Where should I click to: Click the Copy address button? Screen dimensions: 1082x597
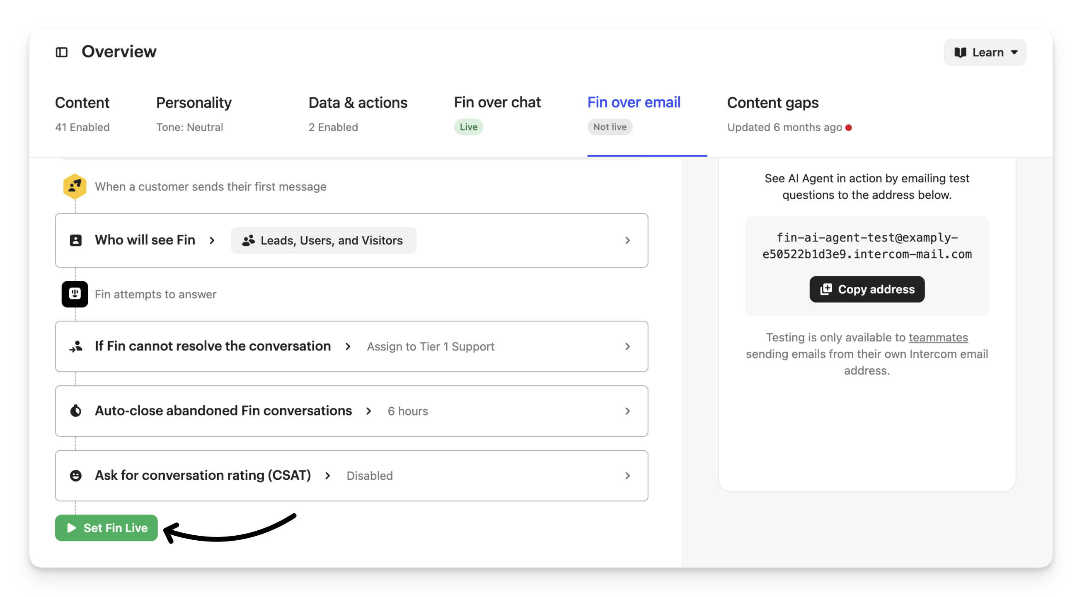coord(867,289)
